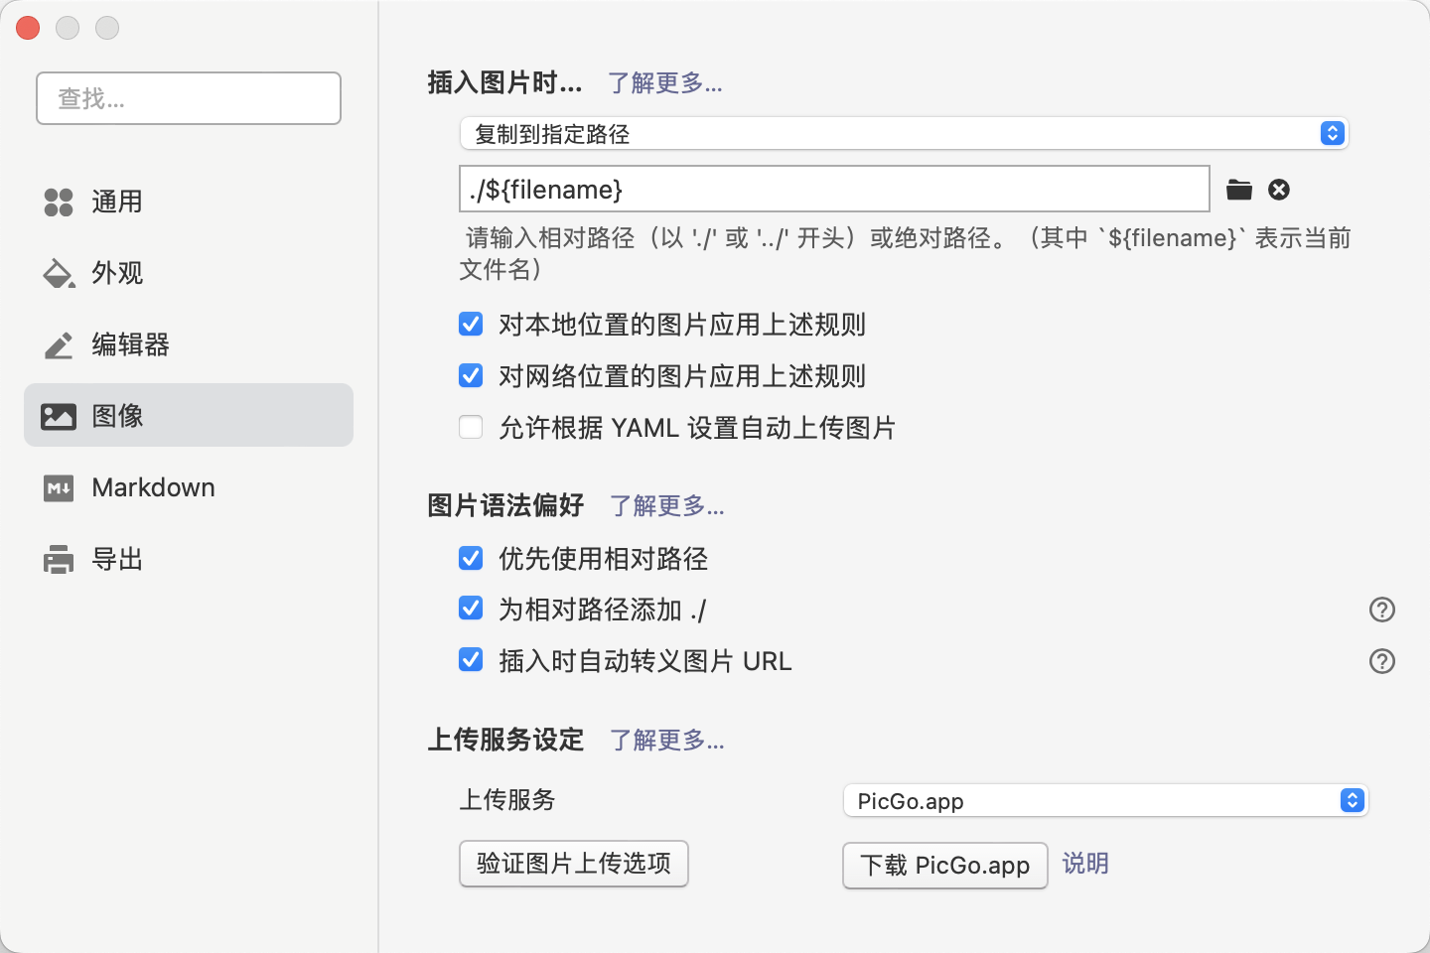Click 了解更多 link next to 图片语法偏好
1430x953 pixels.
666,506
